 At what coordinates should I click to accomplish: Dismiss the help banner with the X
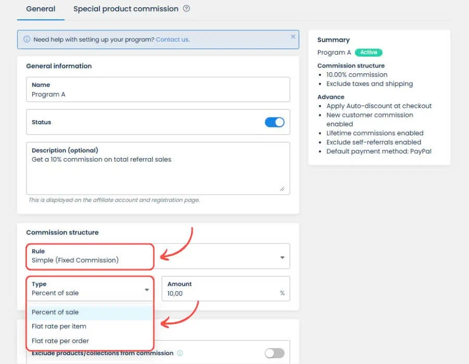293,36
